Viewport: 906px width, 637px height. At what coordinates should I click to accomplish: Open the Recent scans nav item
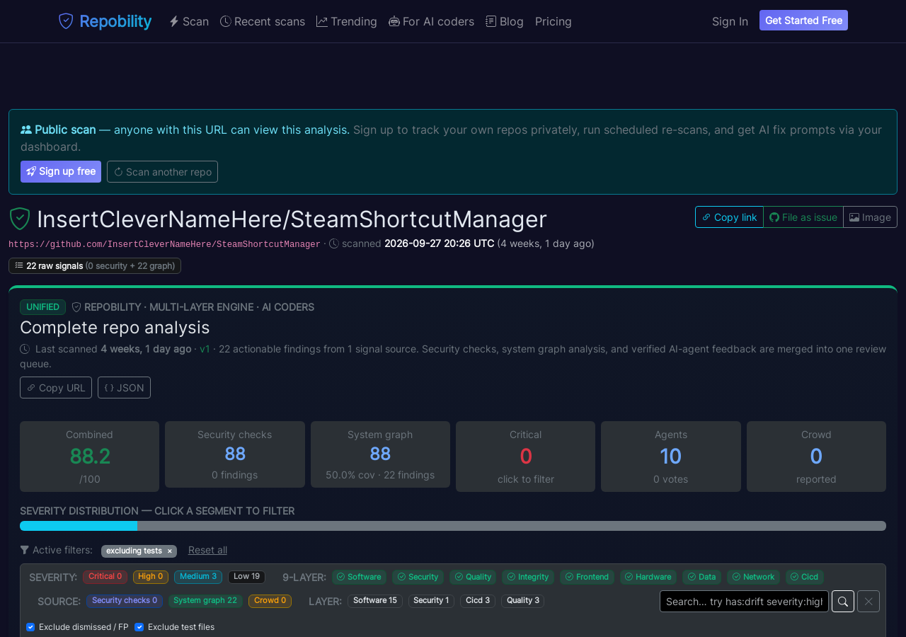tap(263, 21)
